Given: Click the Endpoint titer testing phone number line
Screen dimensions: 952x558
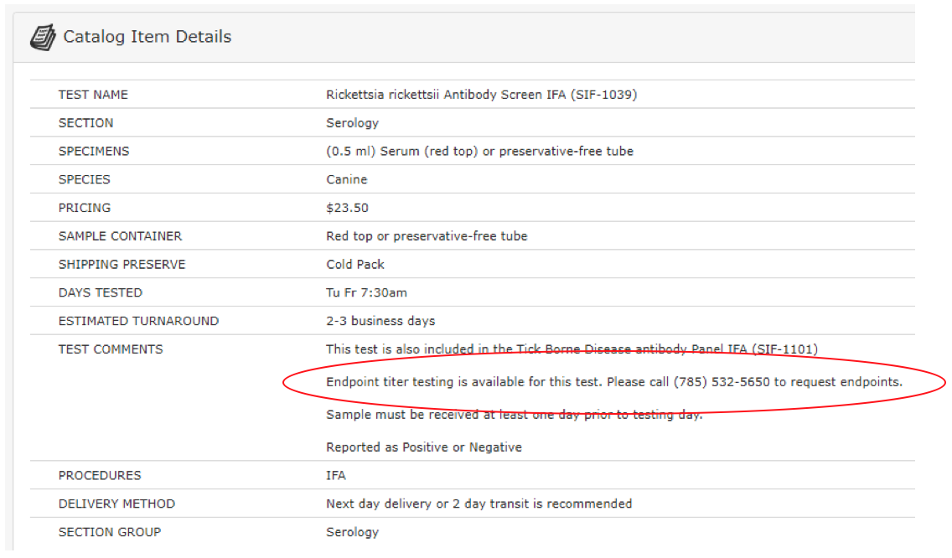Looking at the screenshot, I should click(613, 382).
